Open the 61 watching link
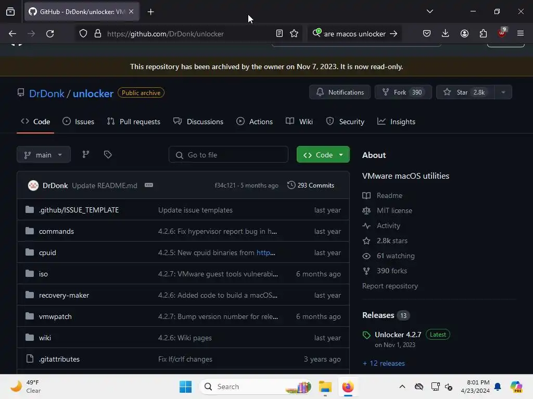 point(388,256)
